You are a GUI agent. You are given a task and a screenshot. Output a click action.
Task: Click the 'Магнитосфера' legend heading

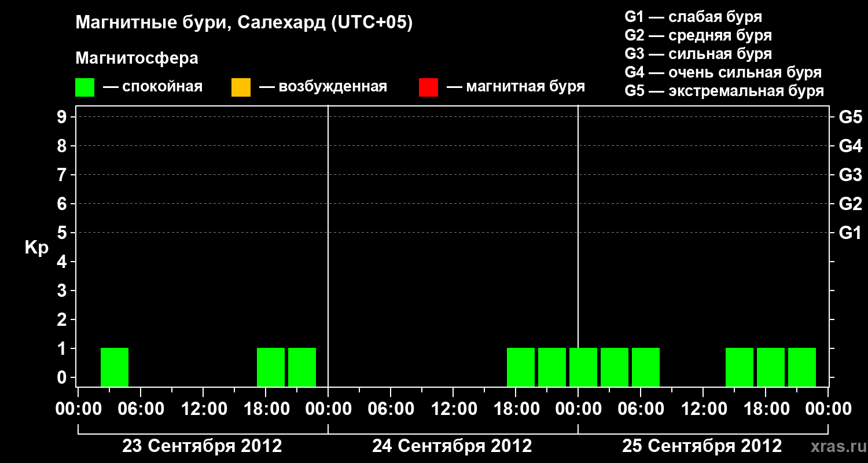click(137, 58)
